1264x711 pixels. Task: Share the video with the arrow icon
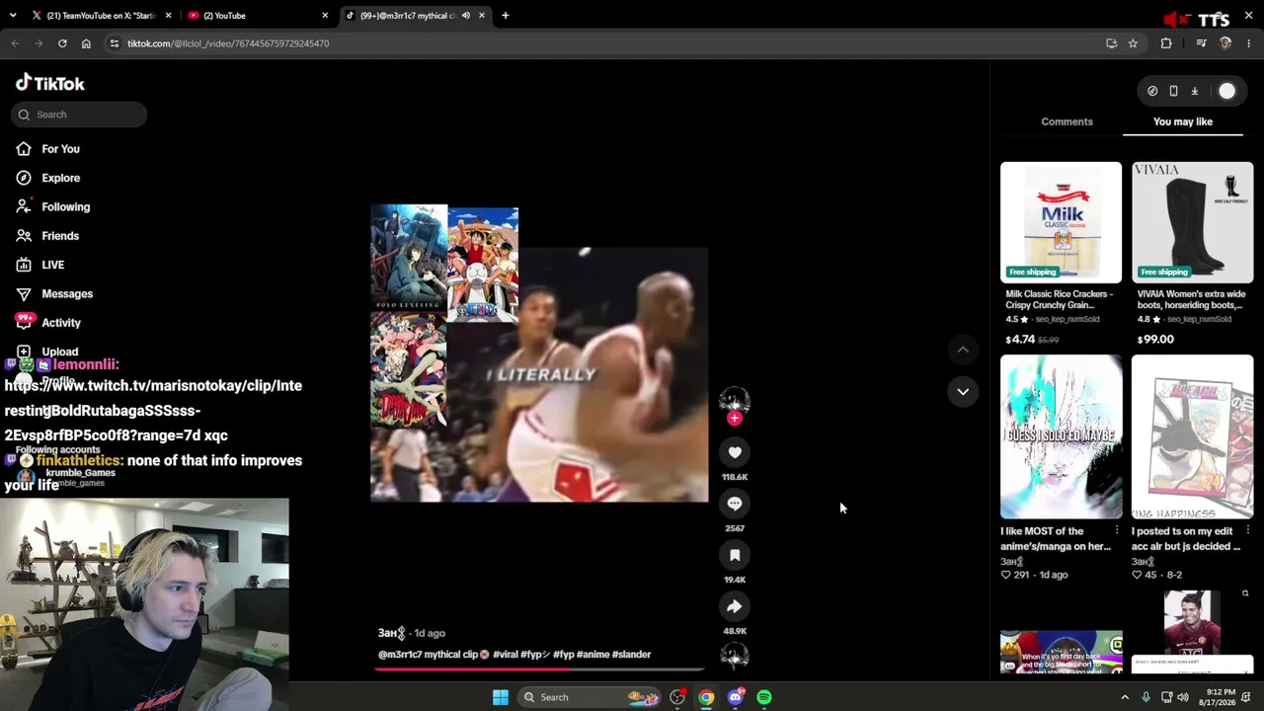coord(735,606)
